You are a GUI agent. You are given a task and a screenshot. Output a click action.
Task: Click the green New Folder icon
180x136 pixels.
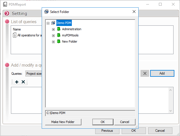59,41
